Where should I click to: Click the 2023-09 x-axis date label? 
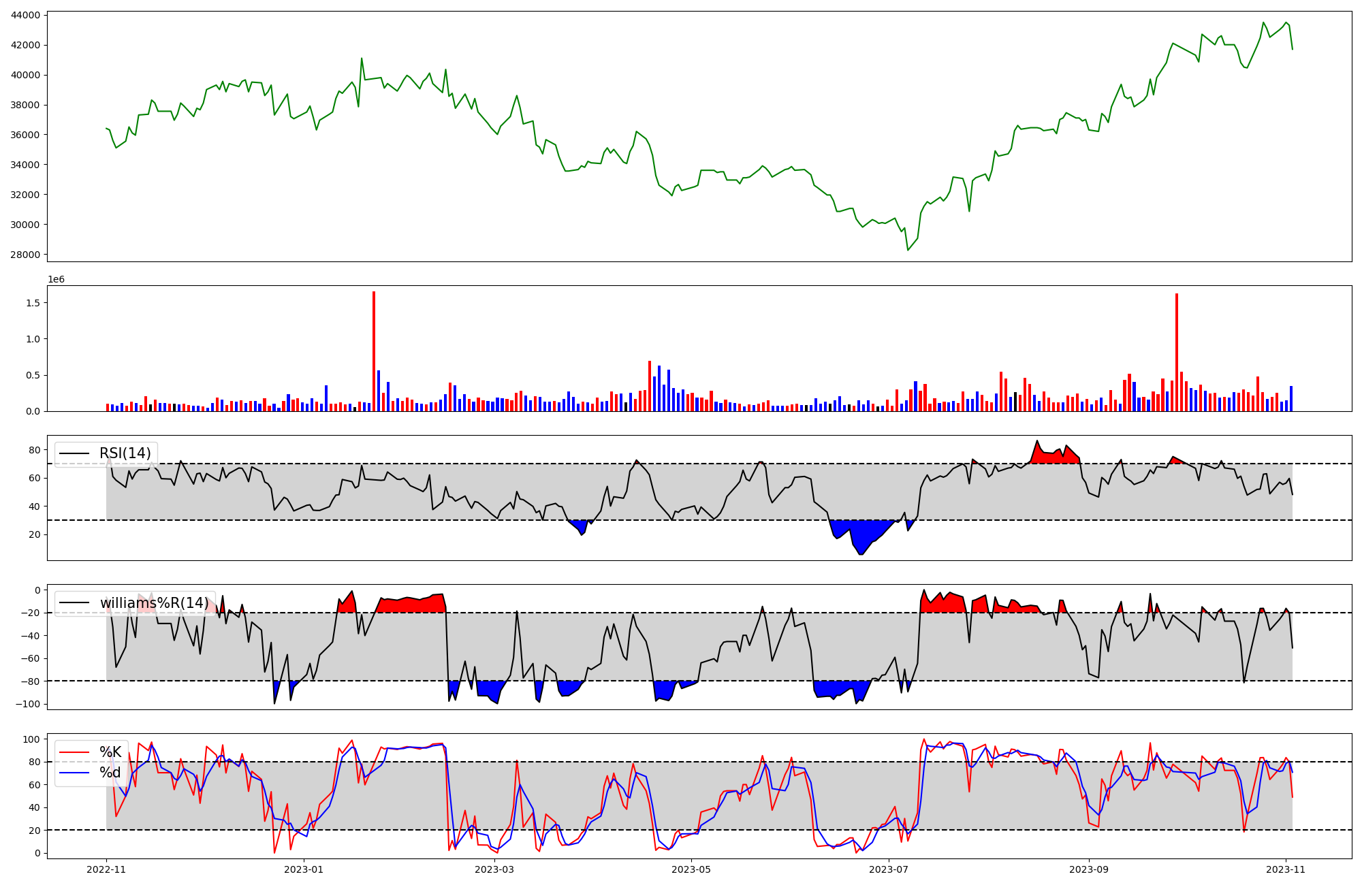1089,869
